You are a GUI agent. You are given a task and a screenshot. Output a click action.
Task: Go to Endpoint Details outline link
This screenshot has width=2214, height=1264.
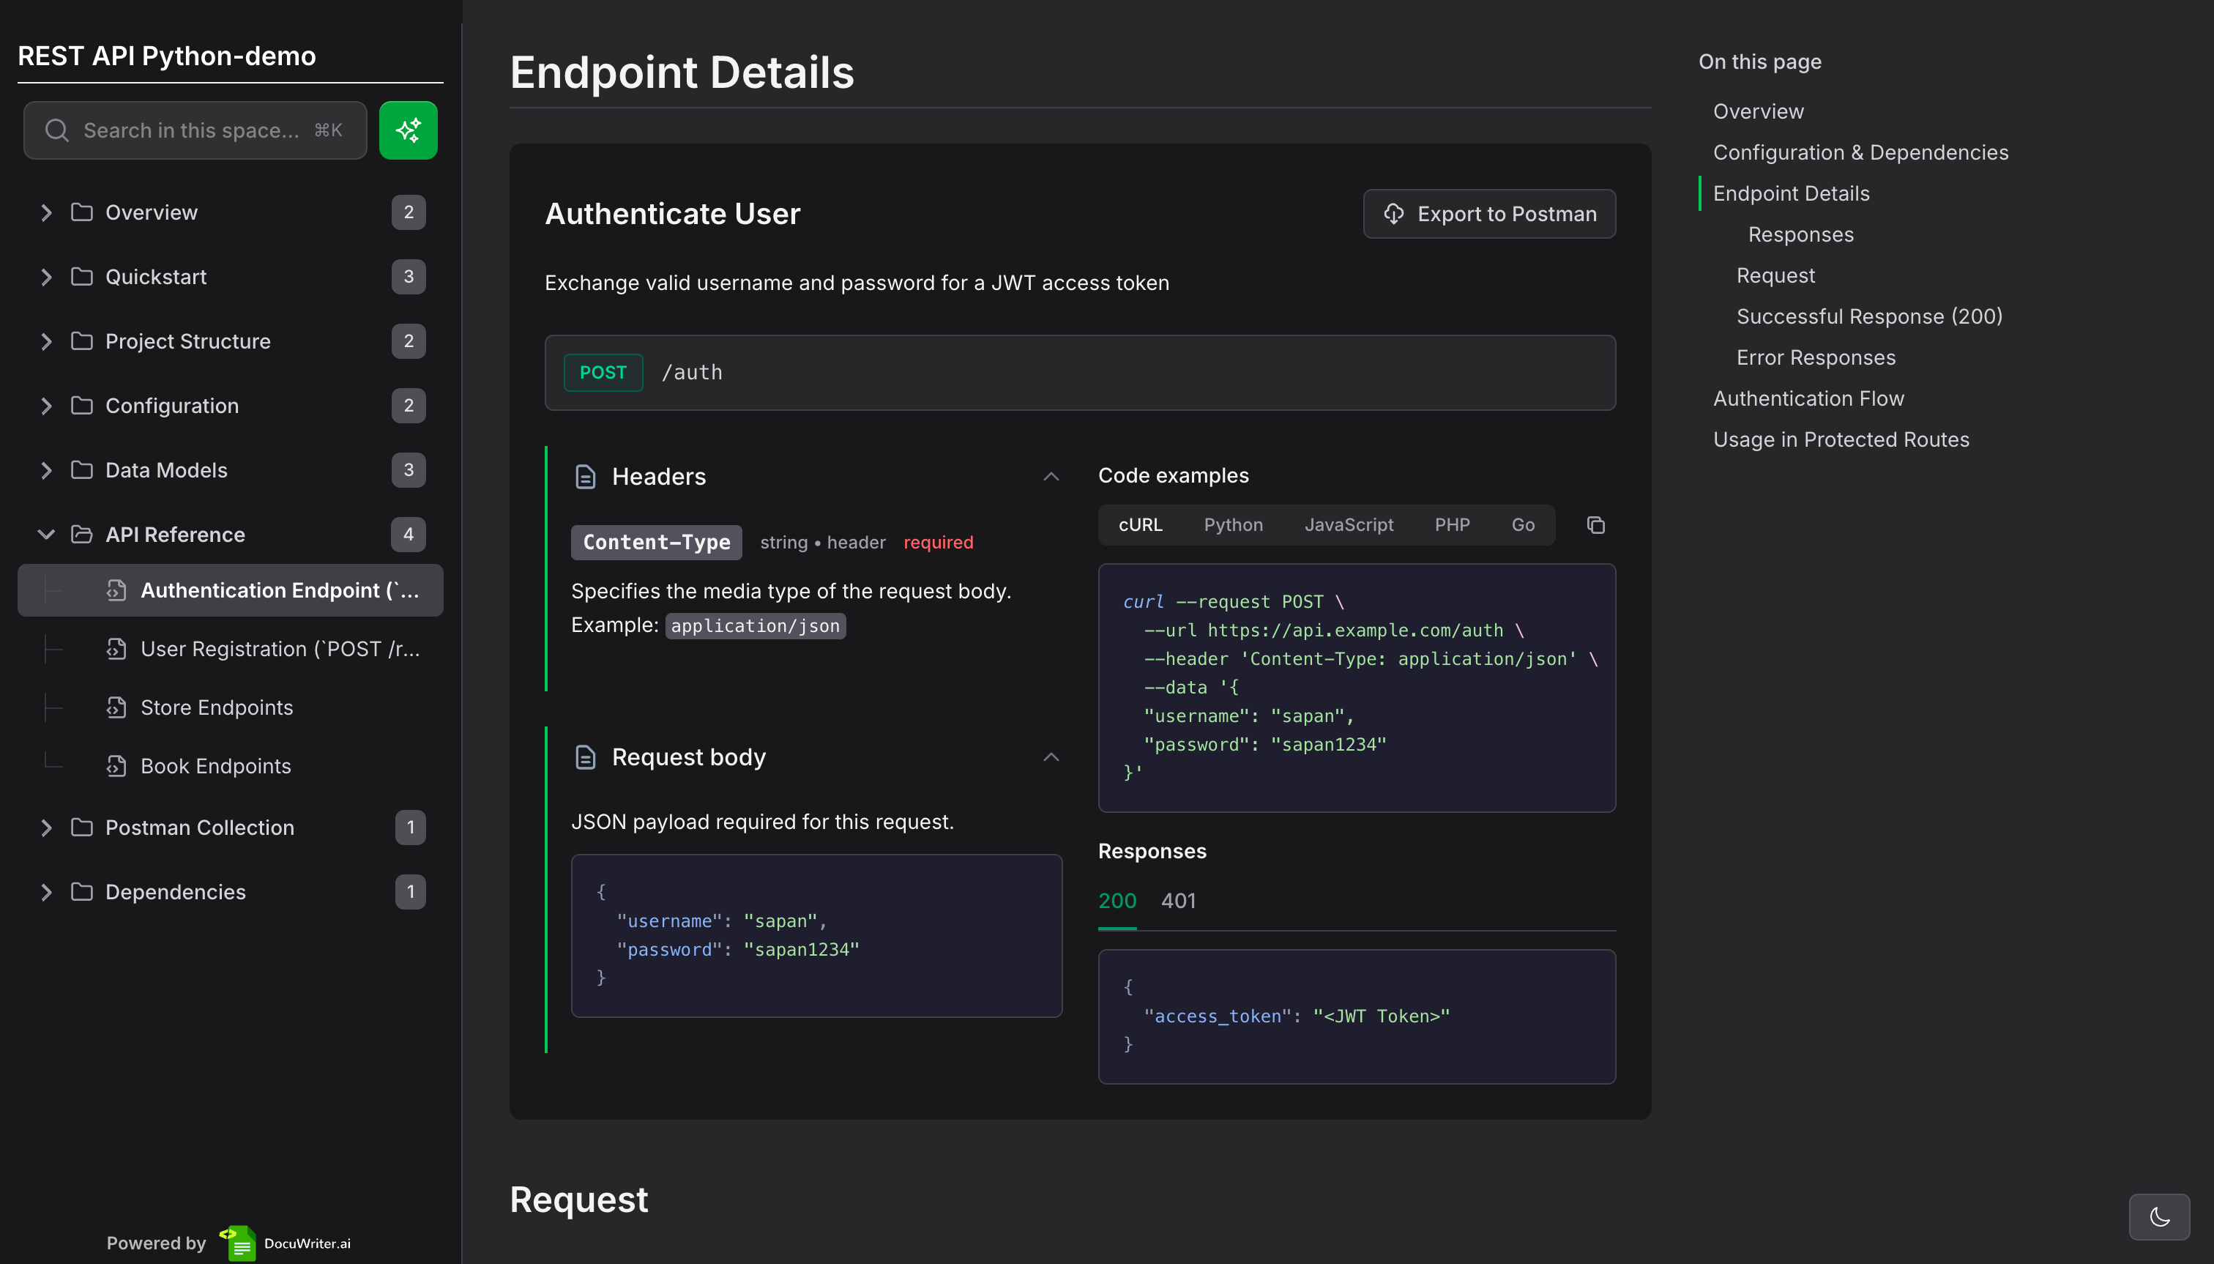click(x=1792, y=193)
